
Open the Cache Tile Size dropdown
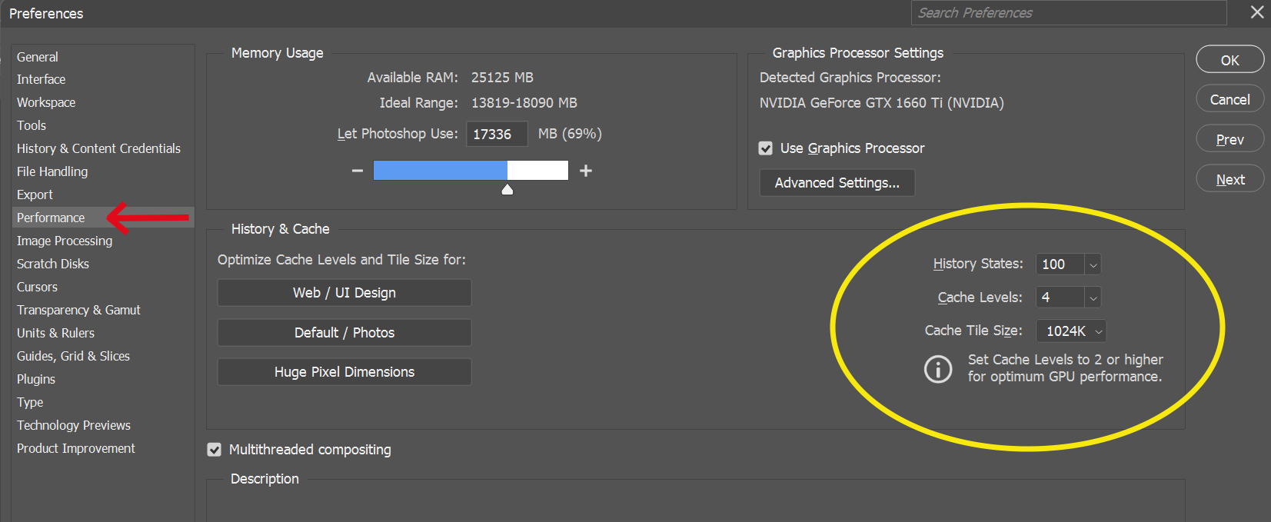click(x=1099, y=331)
